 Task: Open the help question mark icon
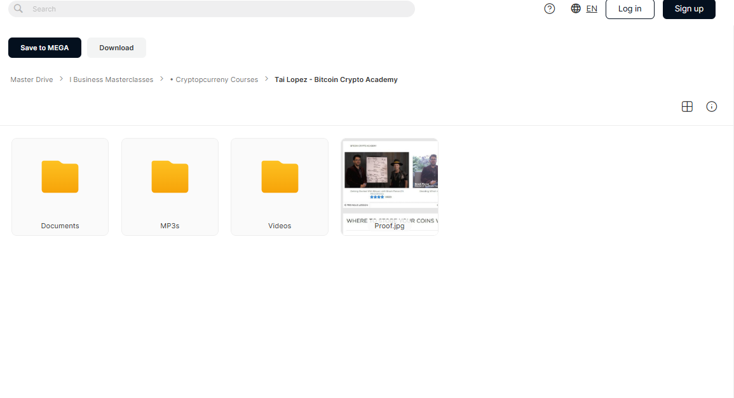(x=550, y=8)
